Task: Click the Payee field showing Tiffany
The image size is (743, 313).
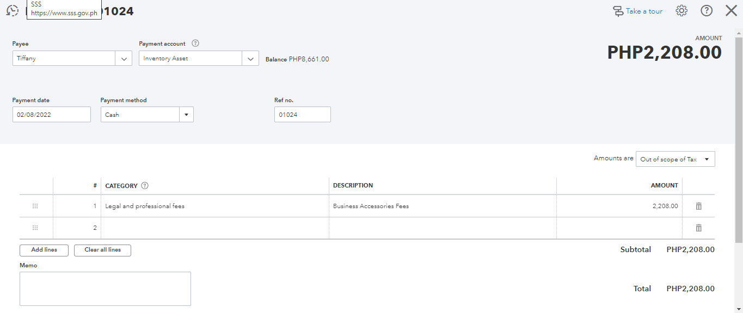Action: [x=64, y=58]
